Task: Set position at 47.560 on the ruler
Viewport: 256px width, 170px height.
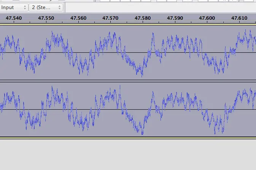Action: 78,18
